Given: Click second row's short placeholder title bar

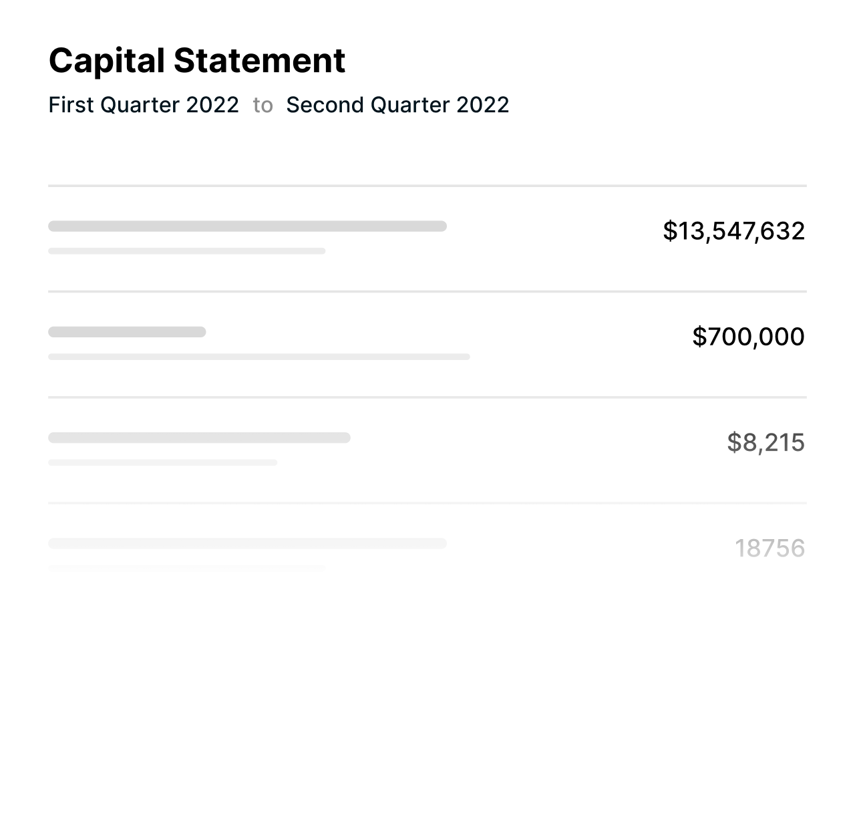Looking at the screenshot, I should [127, 332].
